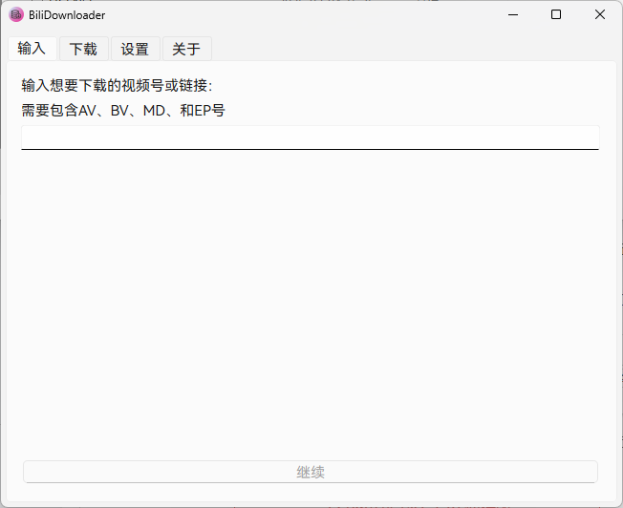623x508 pixels.
Task: Maximize the BiliDownloader window
Action: [x=556, y=14]
